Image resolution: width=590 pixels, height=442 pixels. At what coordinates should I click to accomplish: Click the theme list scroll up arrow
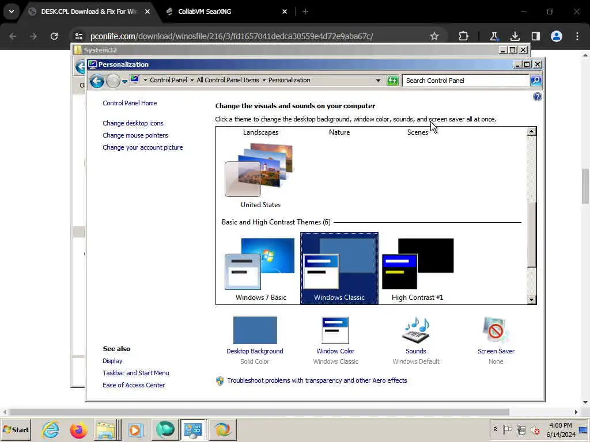[531, 132]
